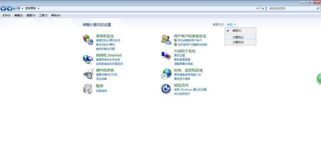Go back with the Back arrow button
This screenshot has height=154, width=321.
3,8
